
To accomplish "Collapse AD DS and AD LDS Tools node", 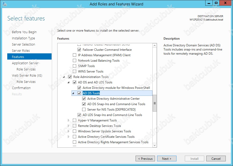I will (x=68, y=82).
